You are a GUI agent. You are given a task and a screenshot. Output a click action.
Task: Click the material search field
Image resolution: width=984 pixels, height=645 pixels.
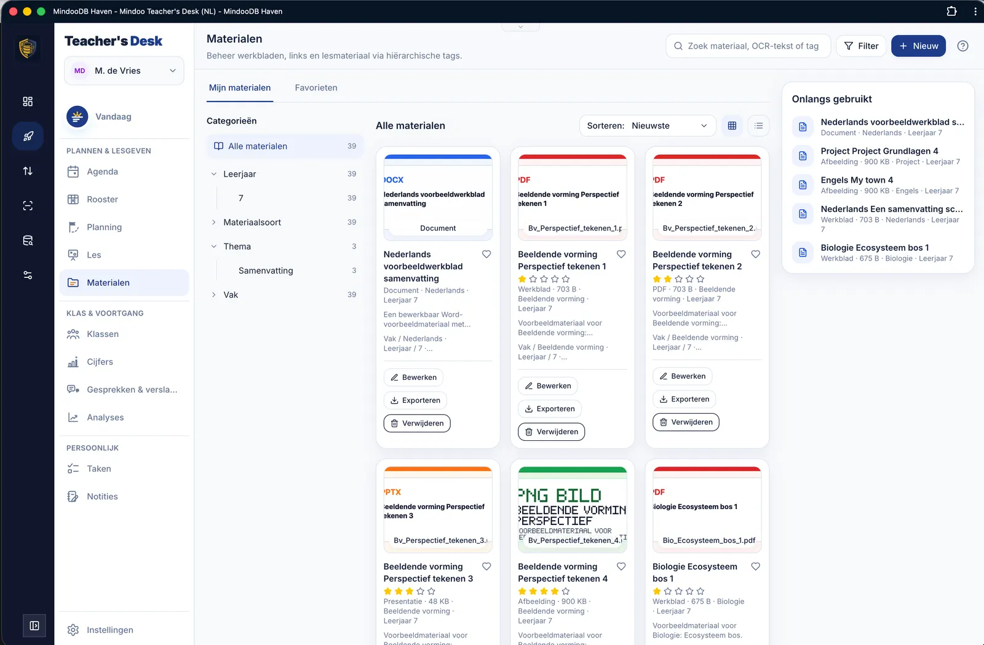pos(748,46)
